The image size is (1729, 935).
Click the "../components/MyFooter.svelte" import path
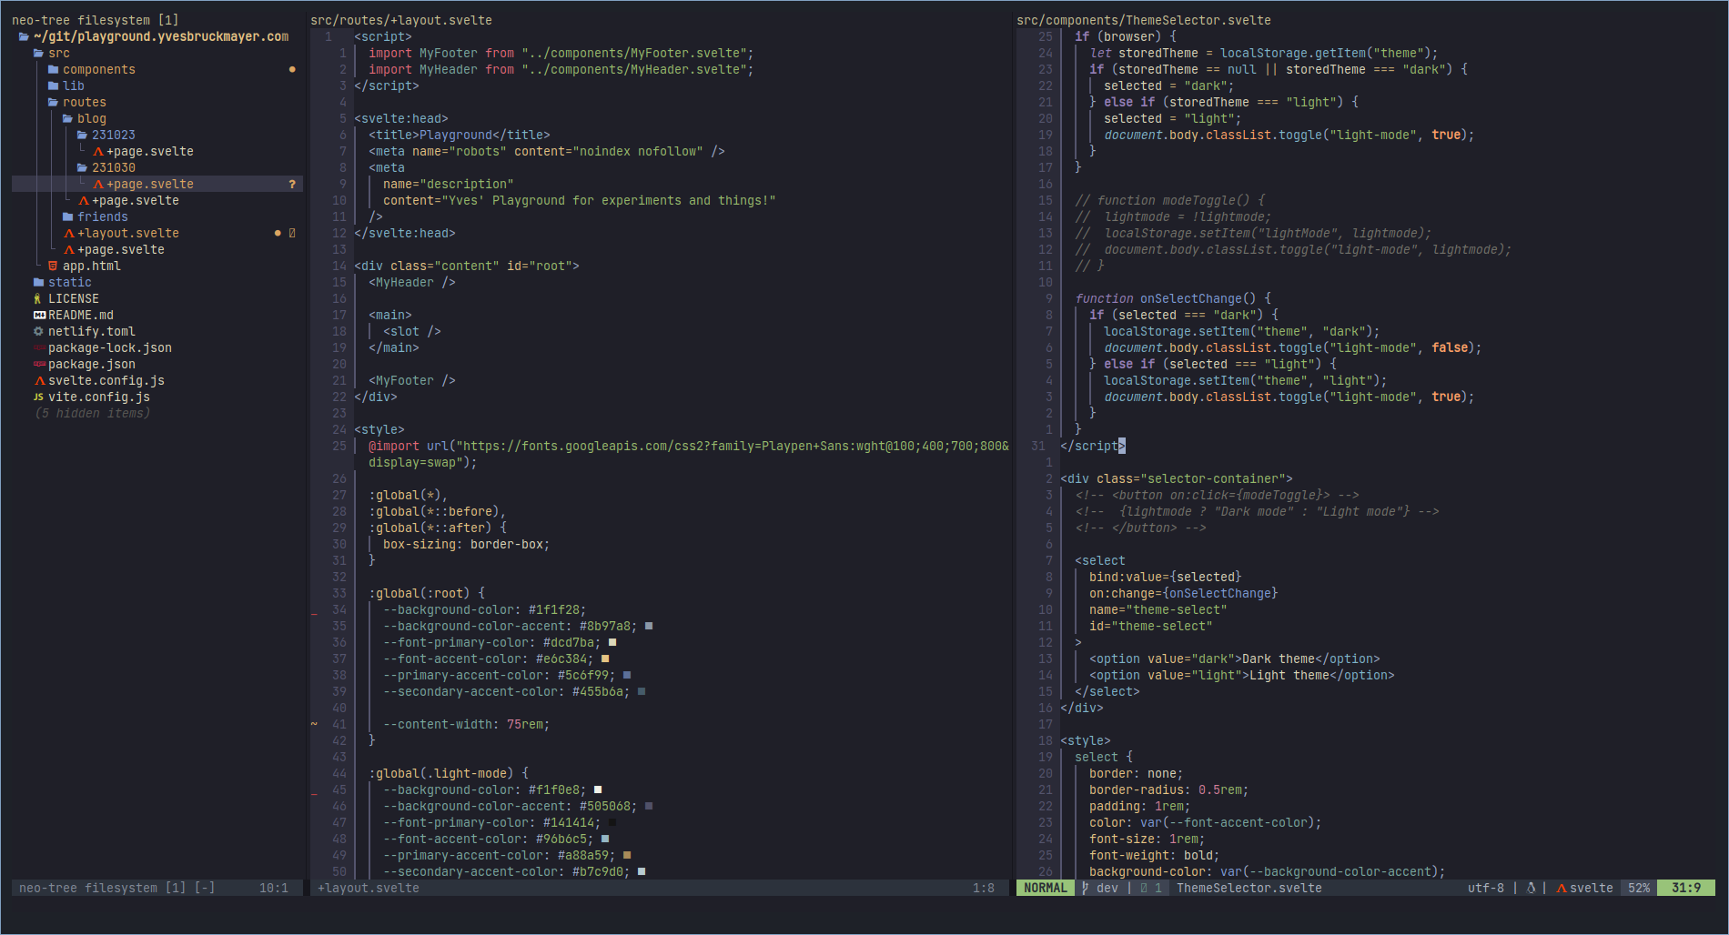(x=634, y=54)
